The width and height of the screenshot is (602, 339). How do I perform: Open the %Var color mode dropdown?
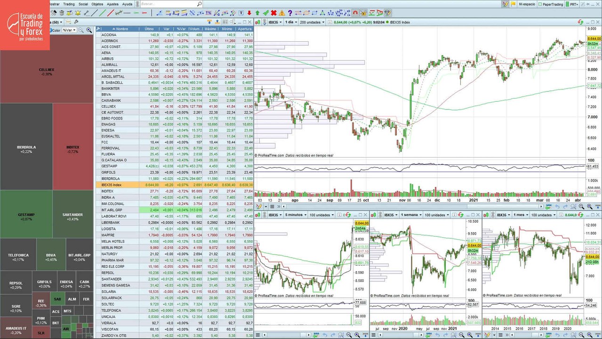pos(69,30)
